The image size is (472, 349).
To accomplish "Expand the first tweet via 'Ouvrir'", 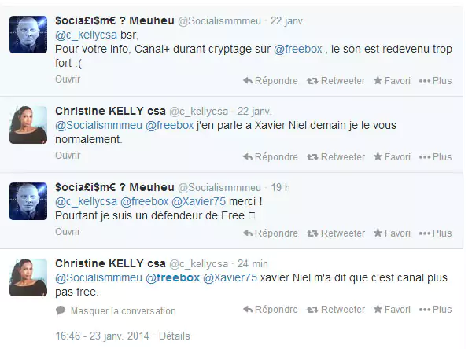I will click(x=68, y=80).
